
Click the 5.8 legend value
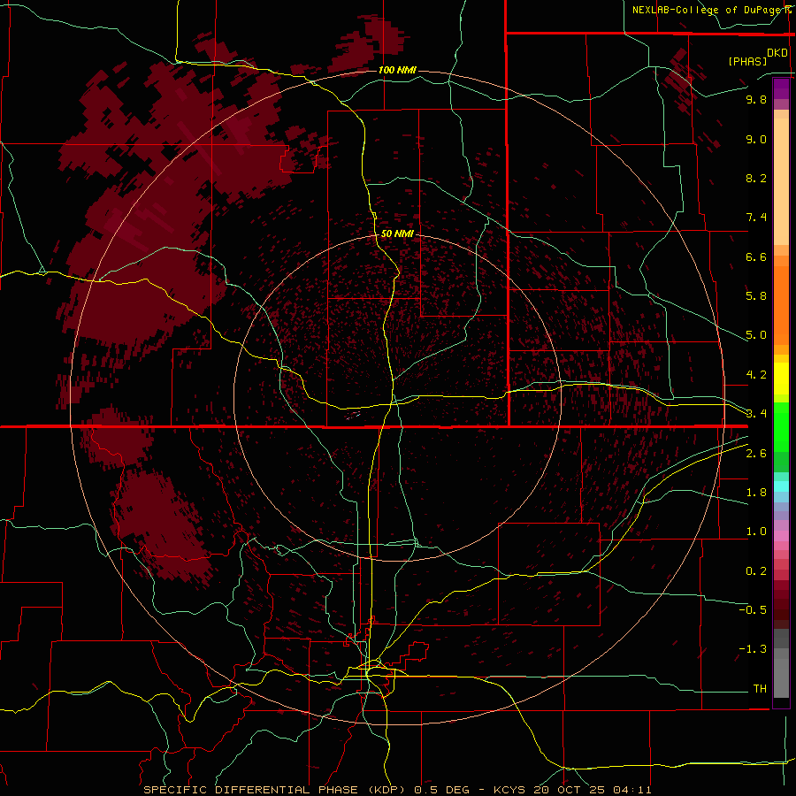(756, 296)
